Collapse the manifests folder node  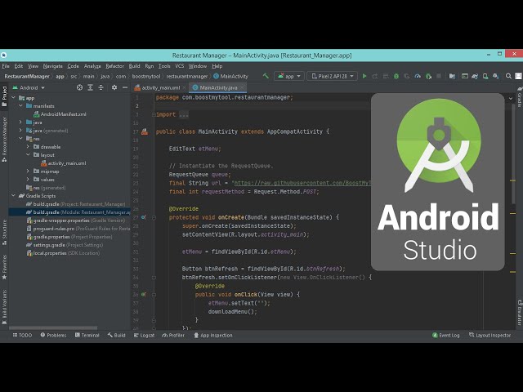(x=20, y=106)
